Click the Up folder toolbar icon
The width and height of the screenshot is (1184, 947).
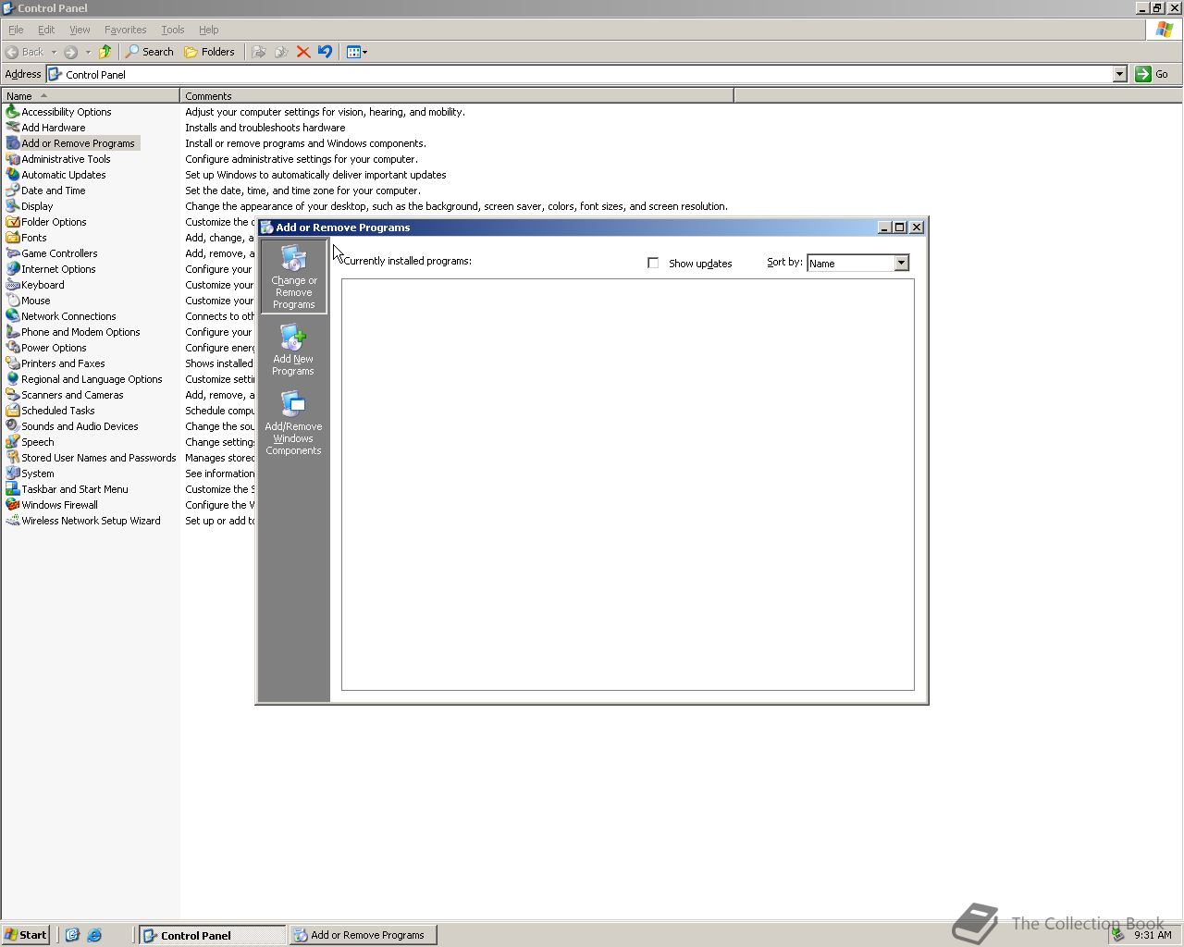(105, 52)
